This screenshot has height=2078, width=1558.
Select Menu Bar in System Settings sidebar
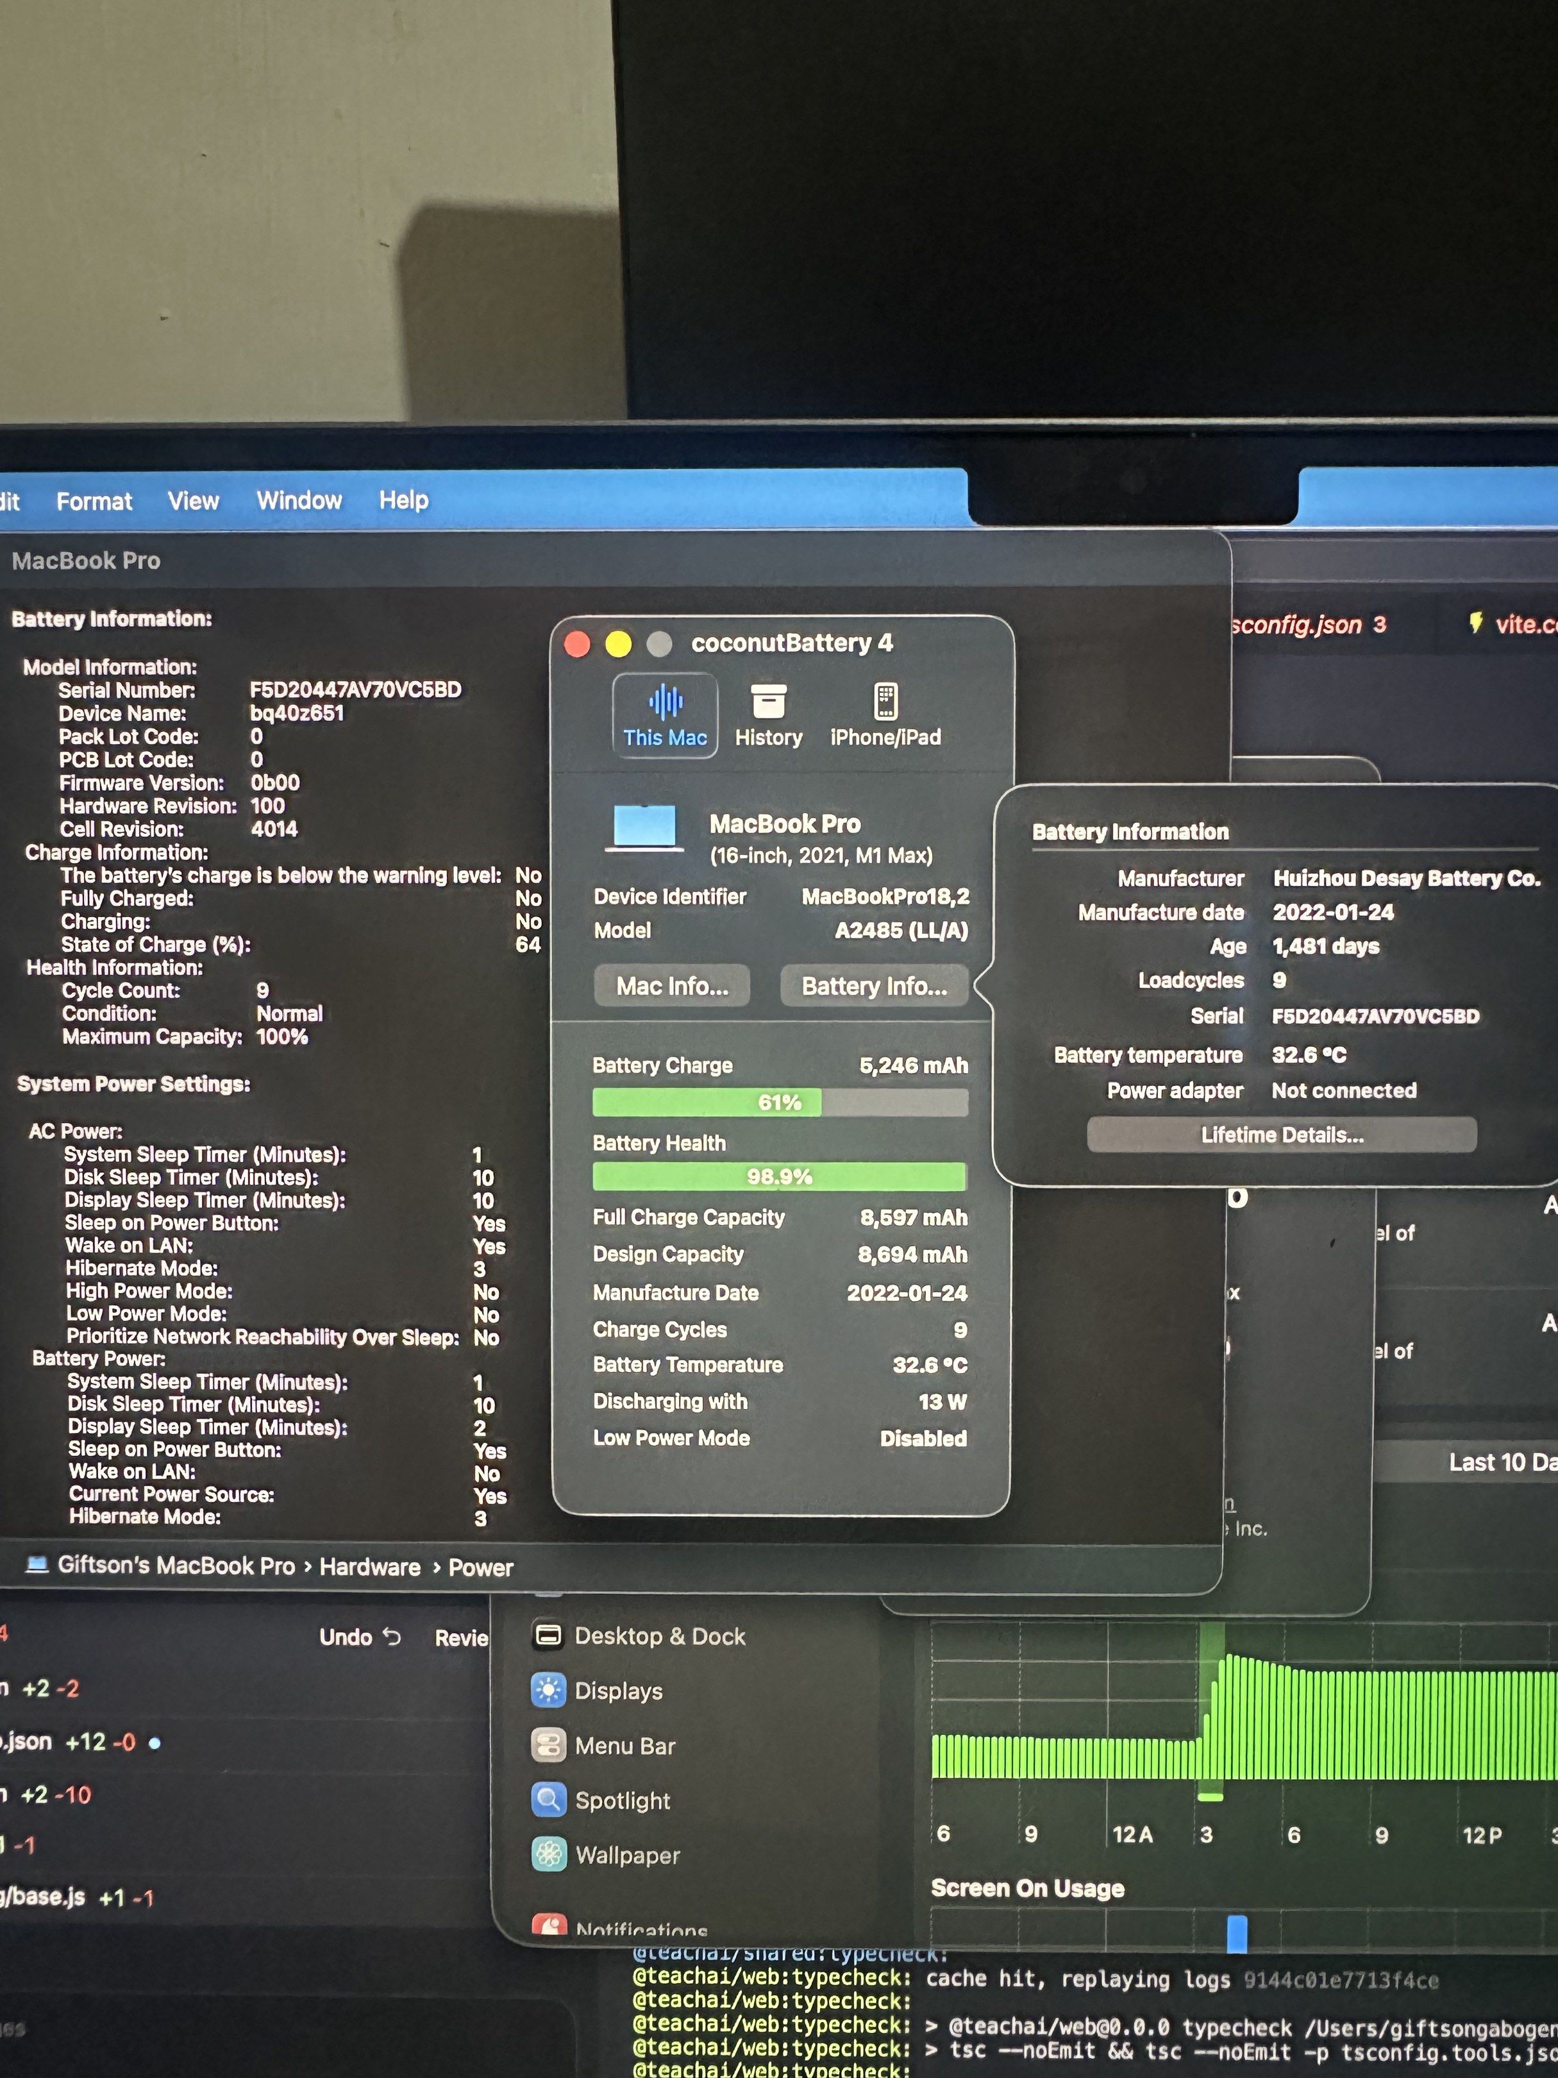tap(603, 1745)
